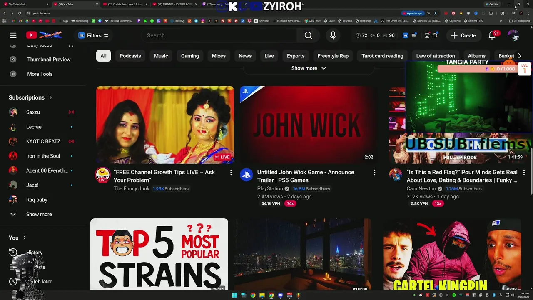Image resolution: width=533 pixels, height=300 pixels.
Task: Open the vidIQ chat bubble icon
Action: point(435,35)
